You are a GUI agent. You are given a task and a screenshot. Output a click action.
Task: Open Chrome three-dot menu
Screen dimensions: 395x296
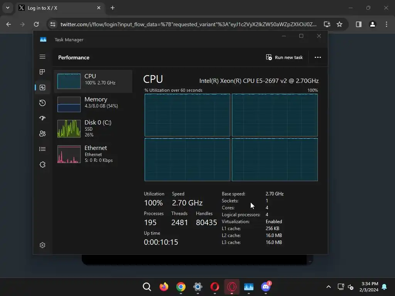tap(387, 24)
